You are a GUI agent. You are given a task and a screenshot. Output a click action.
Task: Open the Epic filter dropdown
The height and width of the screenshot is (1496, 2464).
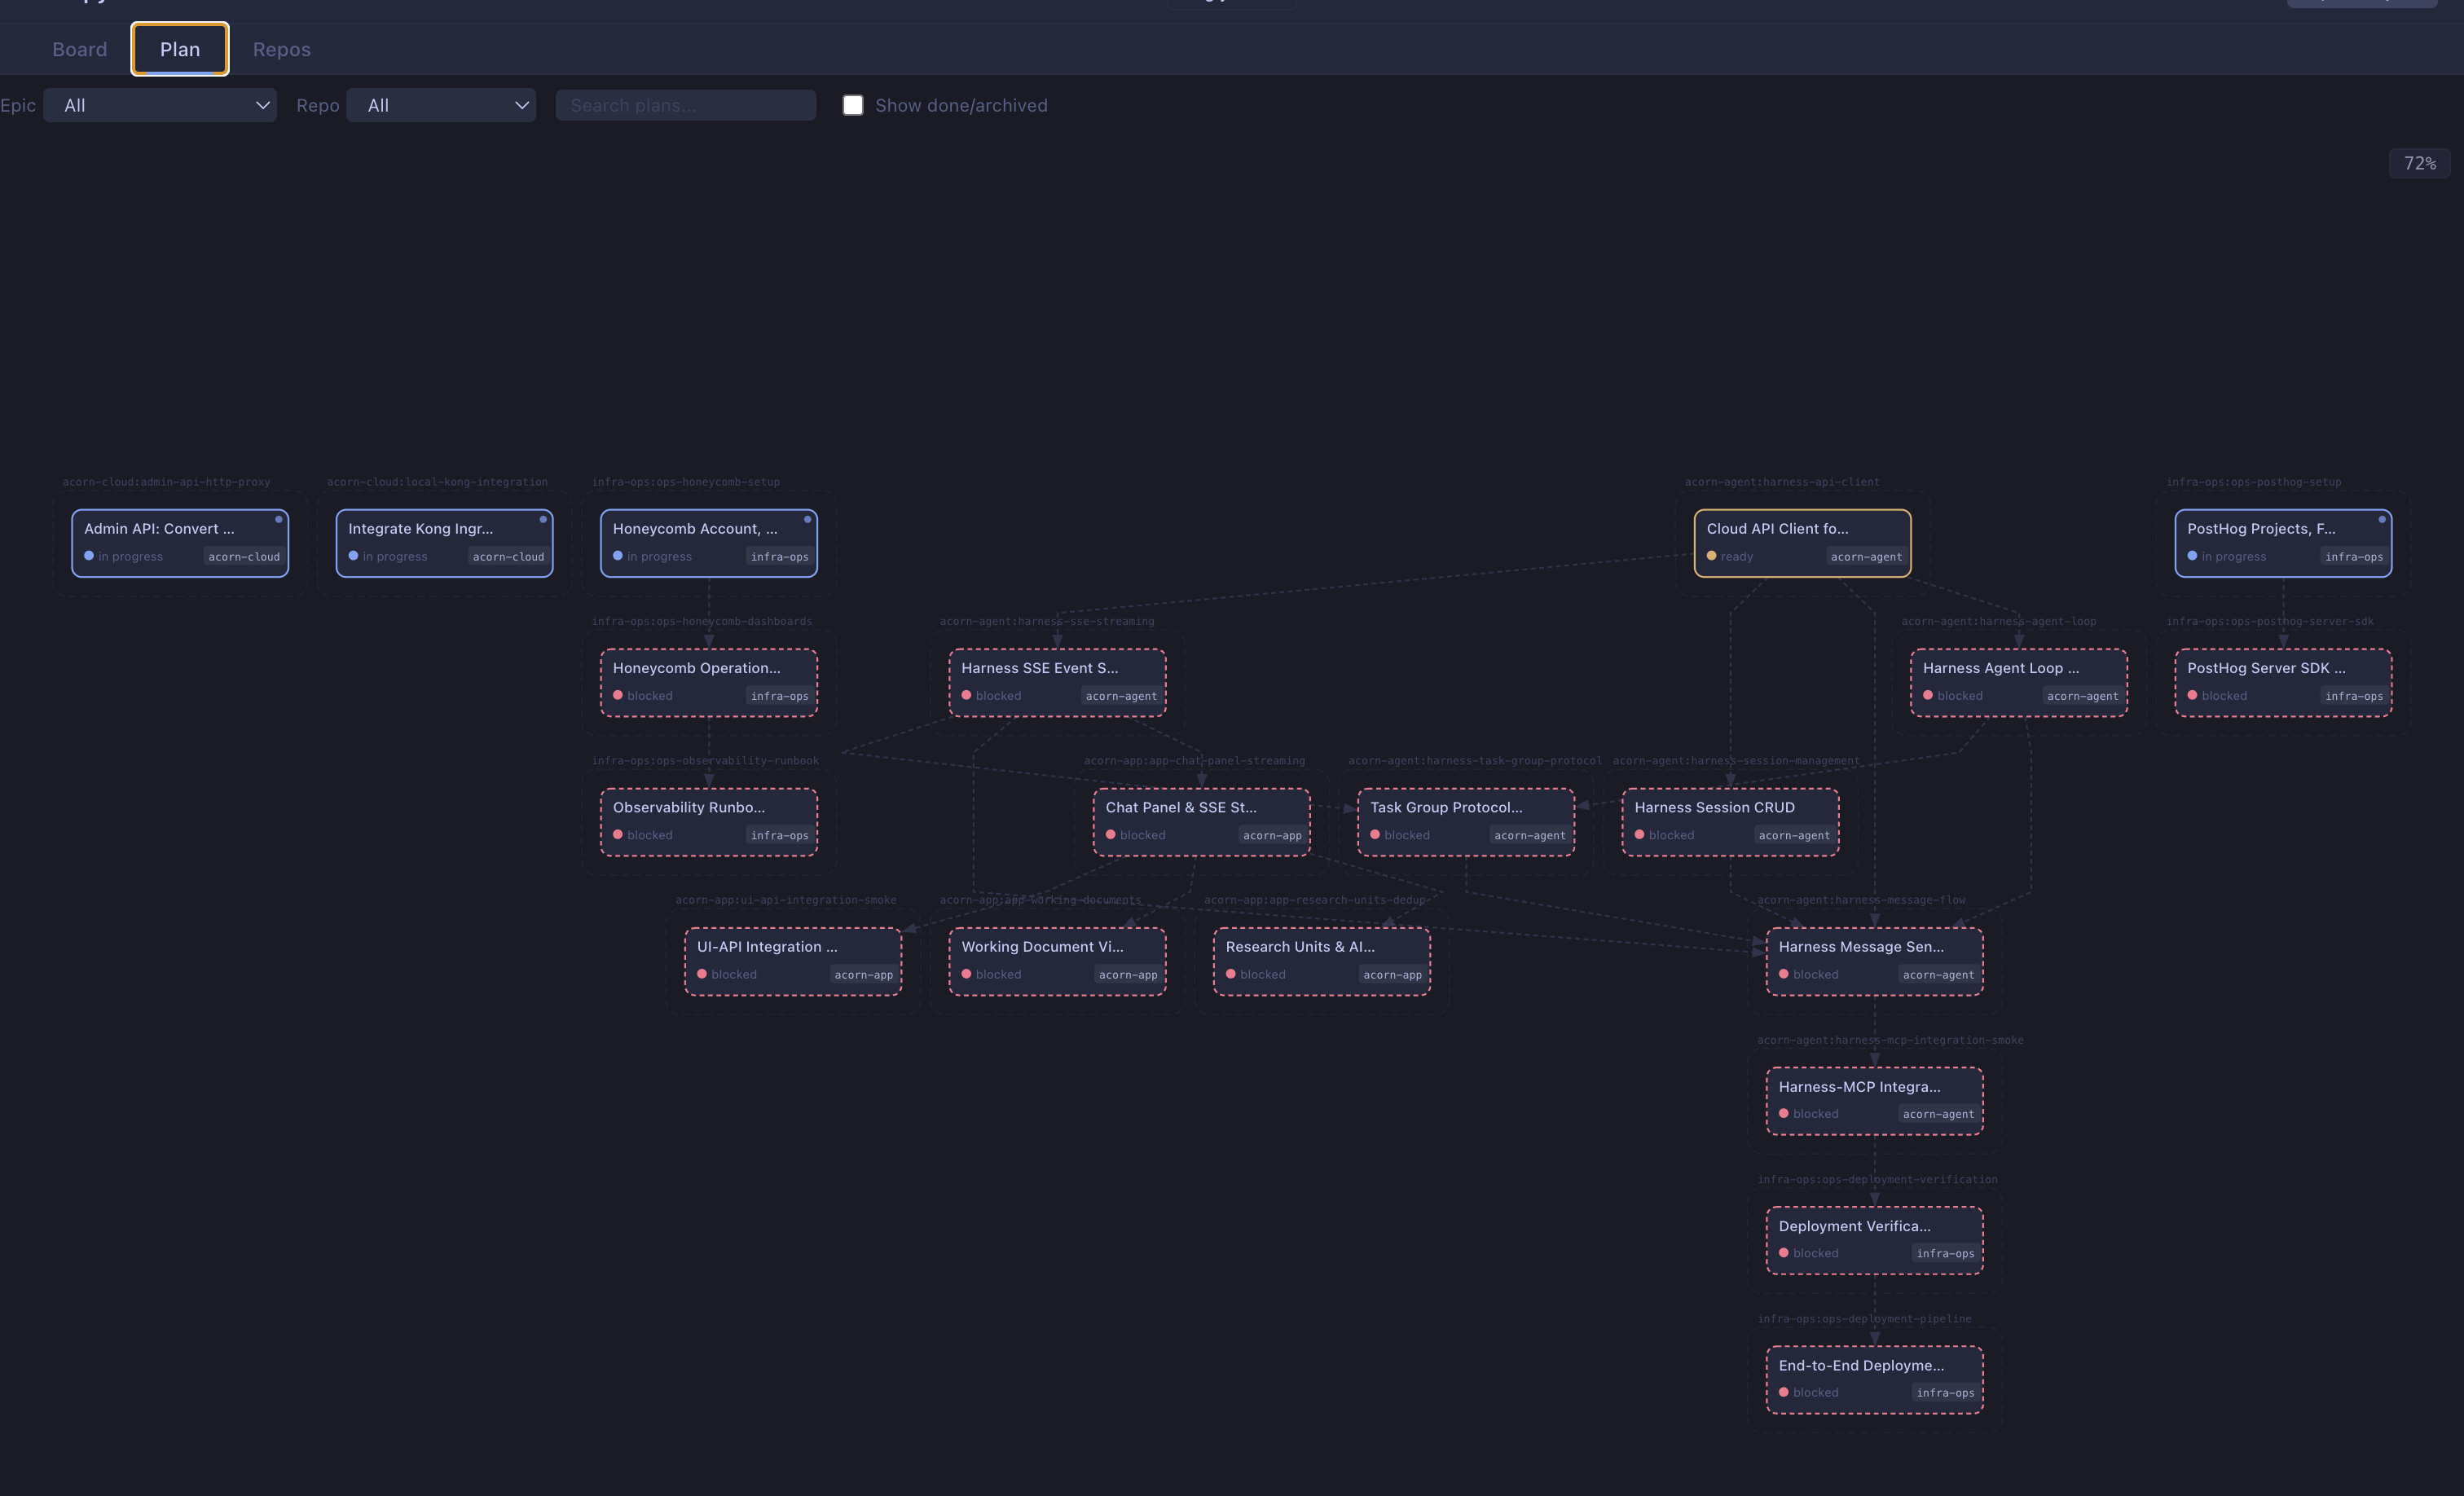(x=160, y=105)
